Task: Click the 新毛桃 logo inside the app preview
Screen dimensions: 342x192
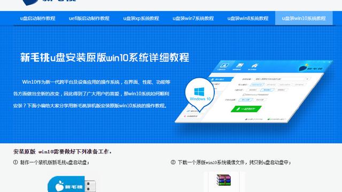Action: (x=310, y=68)
